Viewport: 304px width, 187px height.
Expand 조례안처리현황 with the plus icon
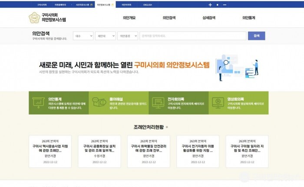coord(167,127)
